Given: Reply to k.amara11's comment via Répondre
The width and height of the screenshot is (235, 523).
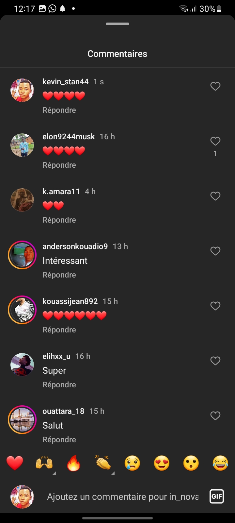Looking at the screenshot, I should pos(59,220).
